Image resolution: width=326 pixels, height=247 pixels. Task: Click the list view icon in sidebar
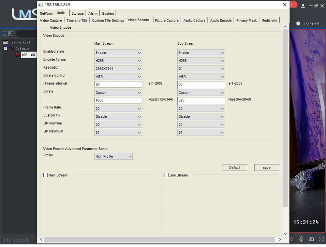coord(5,34)
